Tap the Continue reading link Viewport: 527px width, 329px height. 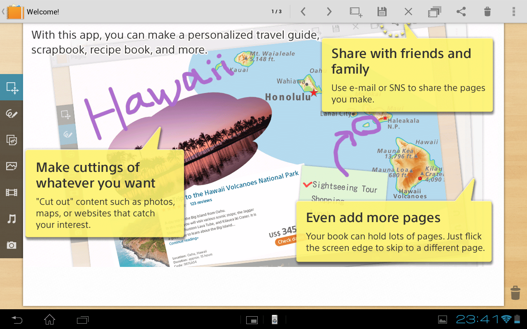(x=184, y=241)
